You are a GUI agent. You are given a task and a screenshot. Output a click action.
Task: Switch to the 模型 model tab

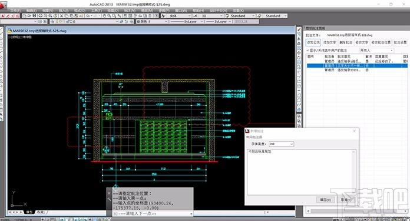[29, 212]
